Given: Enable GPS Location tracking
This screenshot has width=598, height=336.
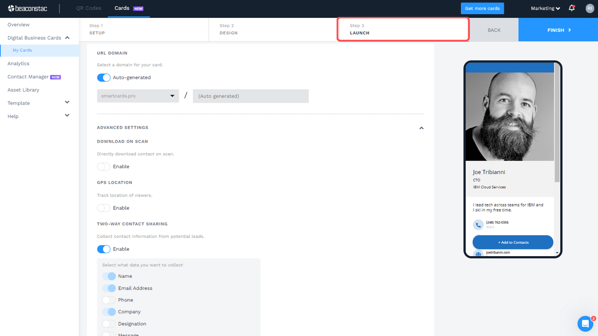Looking at the screenshot, I should click(104, 207).
